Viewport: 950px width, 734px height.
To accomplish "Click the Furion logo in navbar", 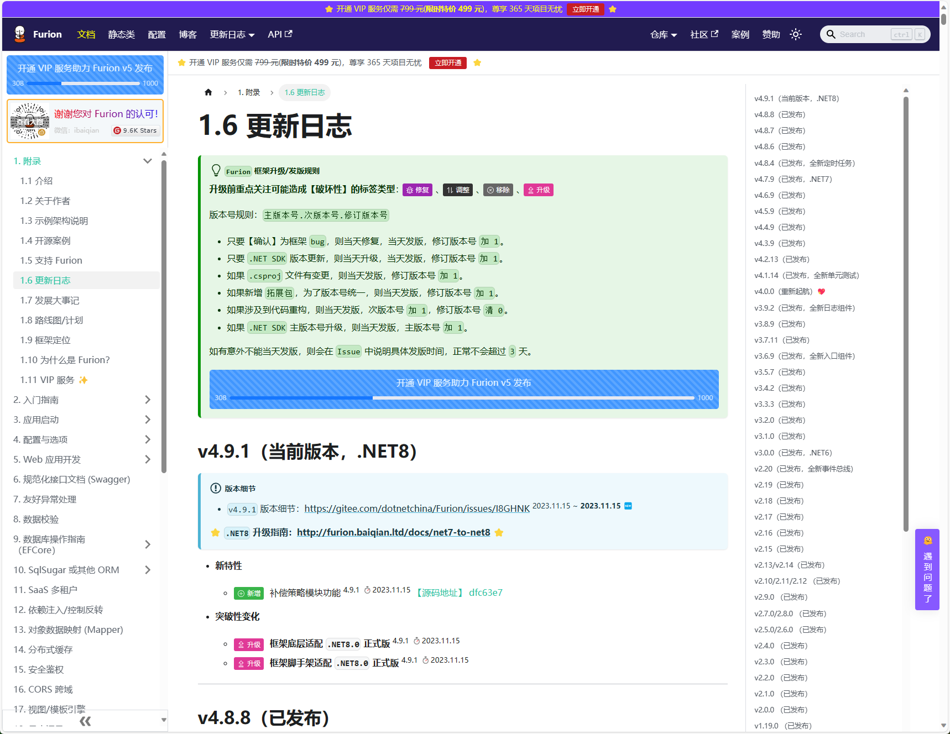I will [x=20, y=34].
